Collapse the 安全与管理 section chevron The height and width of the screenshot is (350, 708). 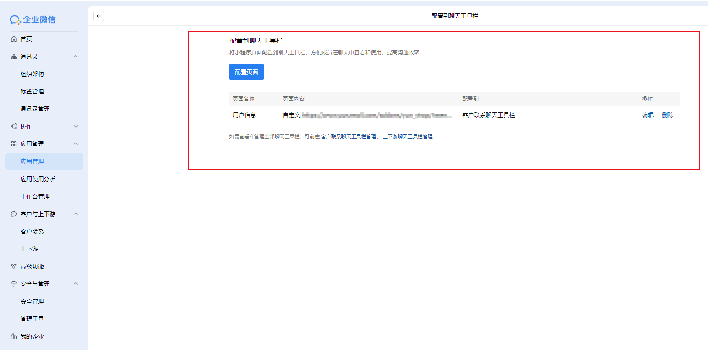tap(76, 284)
